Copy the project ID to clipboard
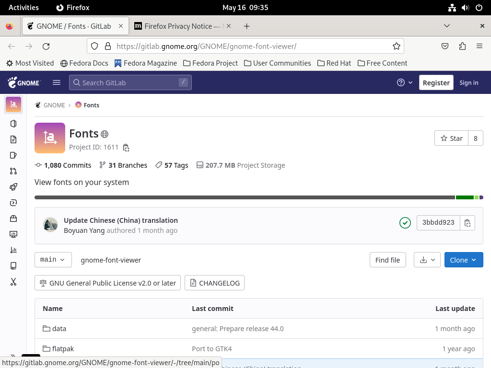The width and height of the screenshot is (491, 368). tap(126, 148)
